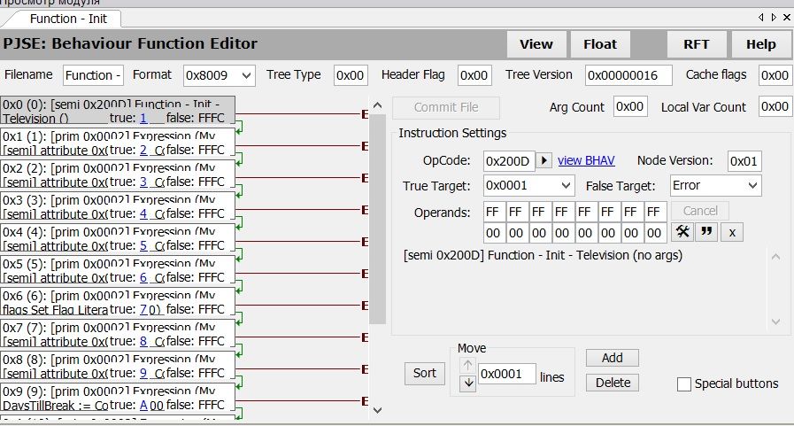Follow true target link 9 in node 0x8
This screenshot has height=426, width=794.
pos(143,374)
